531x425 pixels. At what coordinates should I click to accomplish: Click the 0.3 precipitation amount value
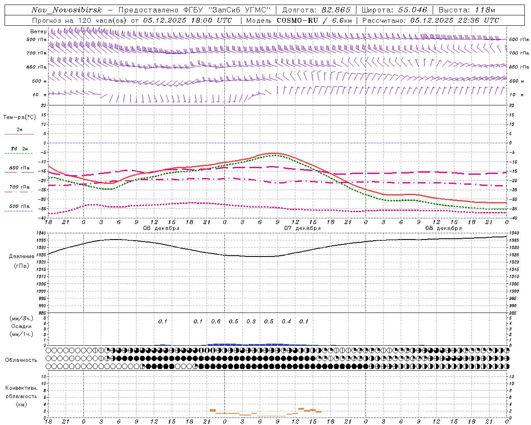(x=251, y=321)
